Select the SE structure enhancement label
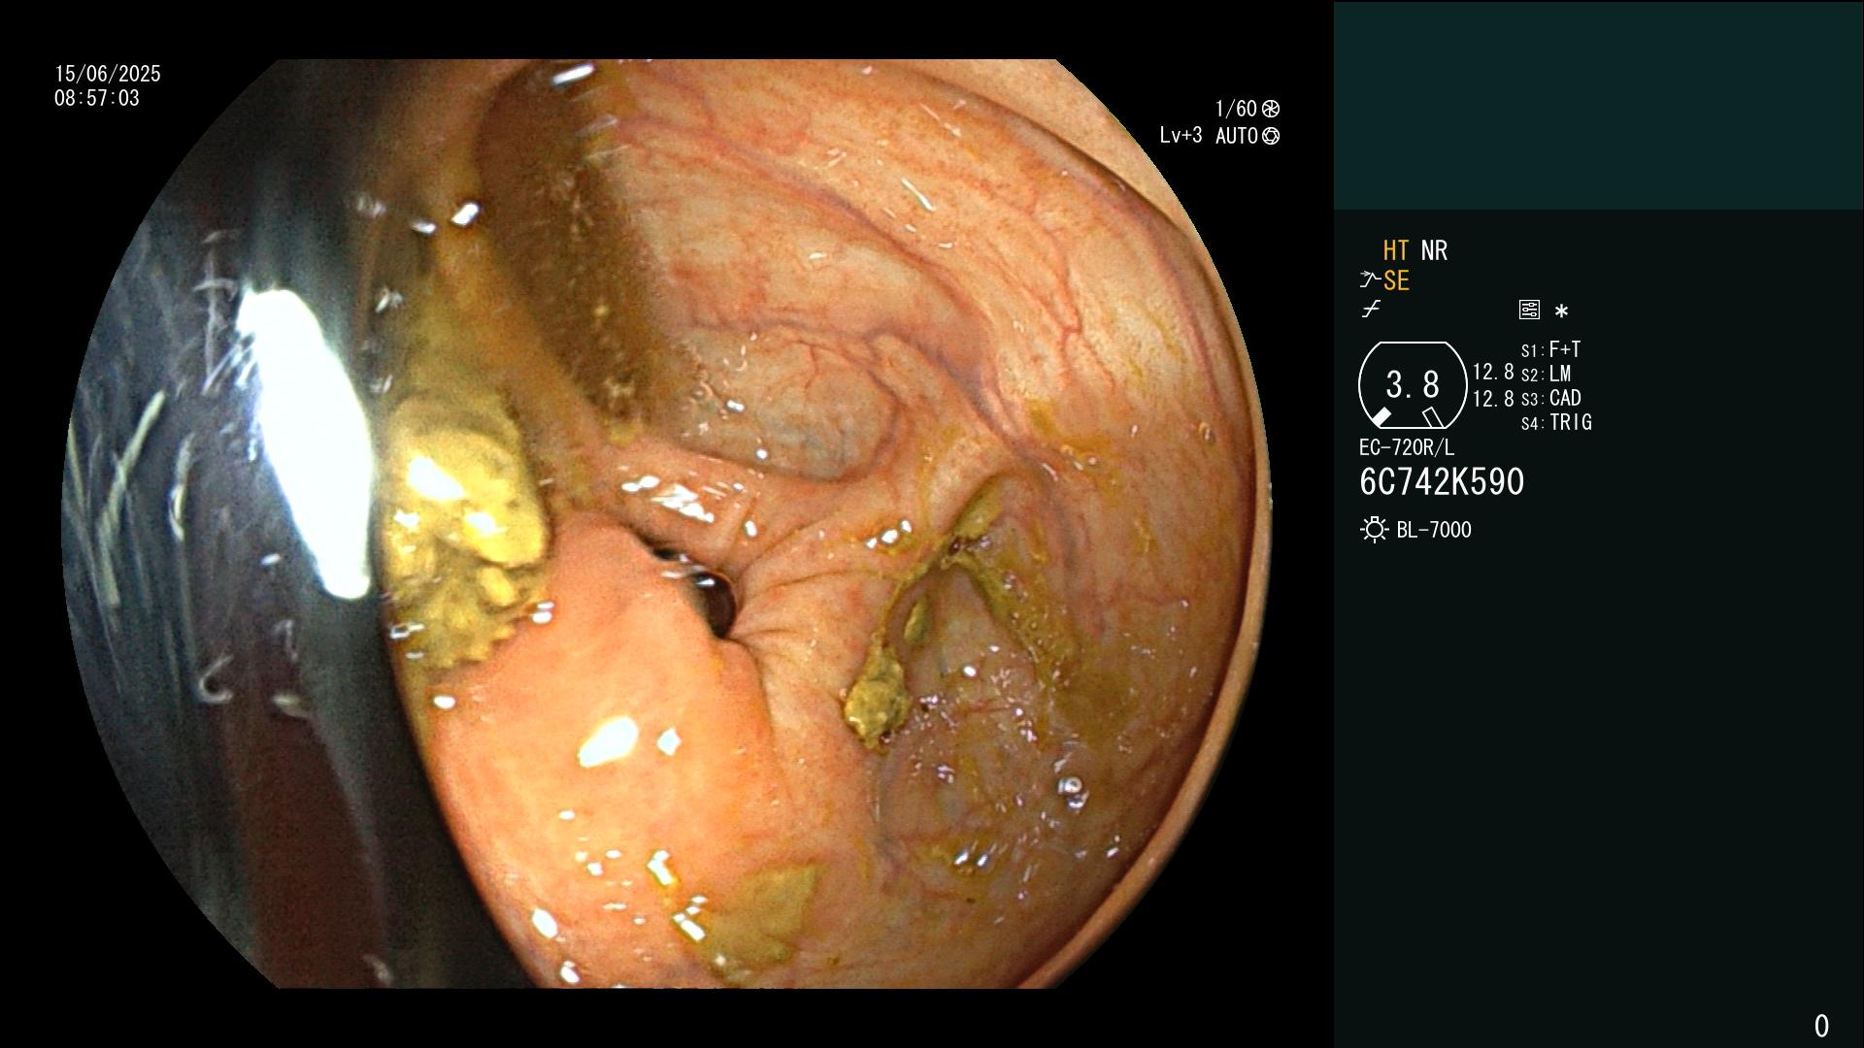The width and height of the screenshot is (1864, 1048). (x=1396, y=280)
